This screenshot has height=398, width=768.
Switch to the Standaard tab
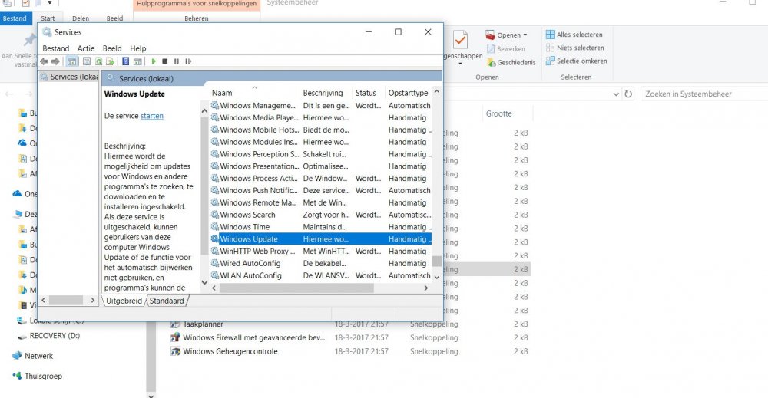(167, 301)
